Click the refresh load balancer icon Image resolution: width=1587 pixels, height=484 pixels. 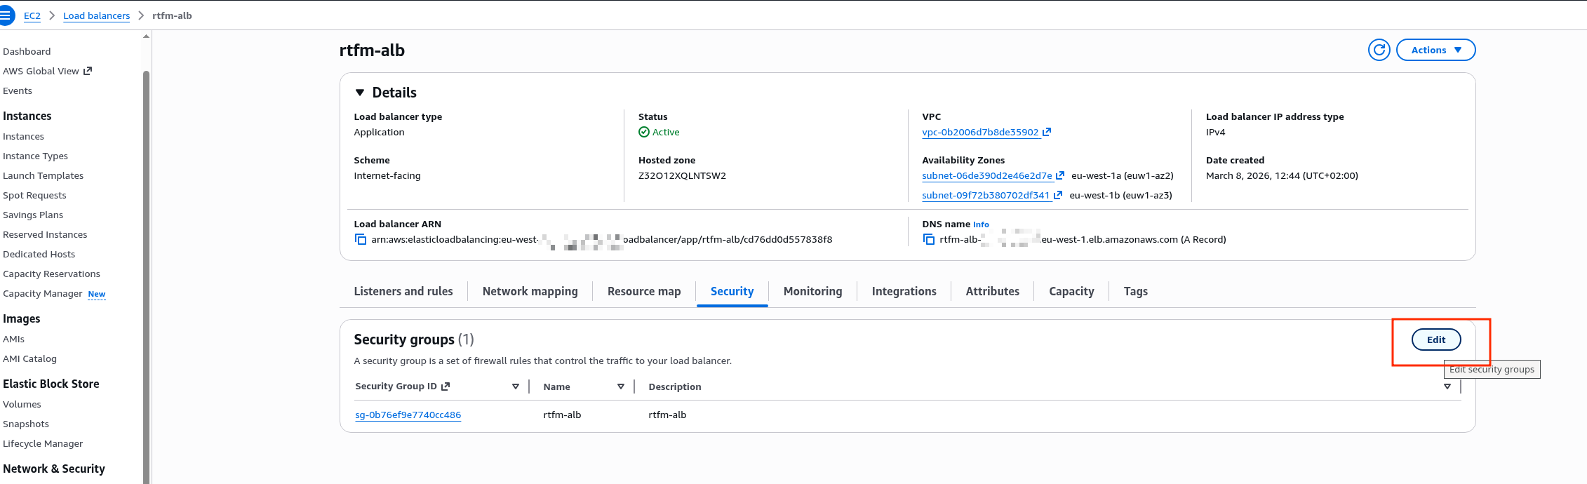point(1379,50)
